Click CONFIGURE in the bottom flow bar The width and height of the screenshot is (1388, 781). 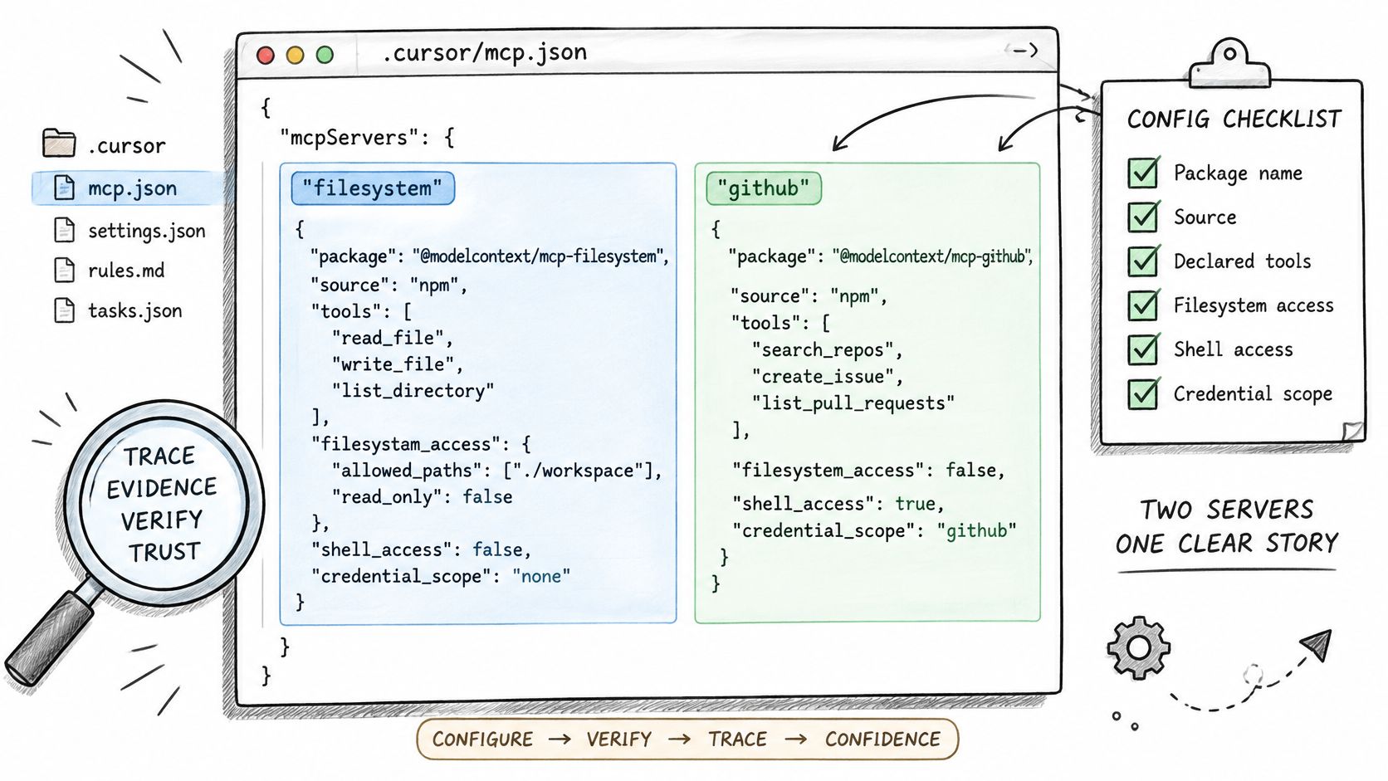(x=483, y=739)
